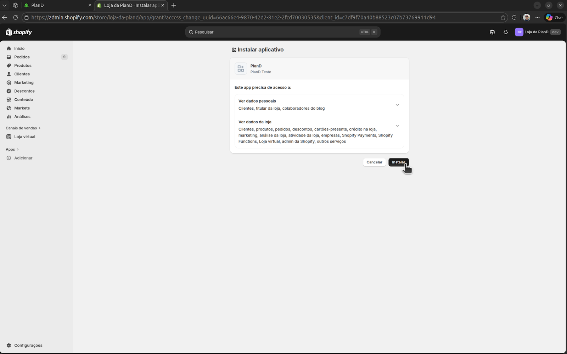
Task: Click the Instalar aplicativo heading icon
Action: (234, 50)
